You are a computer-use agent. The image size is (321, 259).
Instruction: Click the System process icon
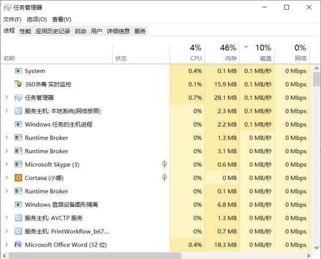(18, 71)
